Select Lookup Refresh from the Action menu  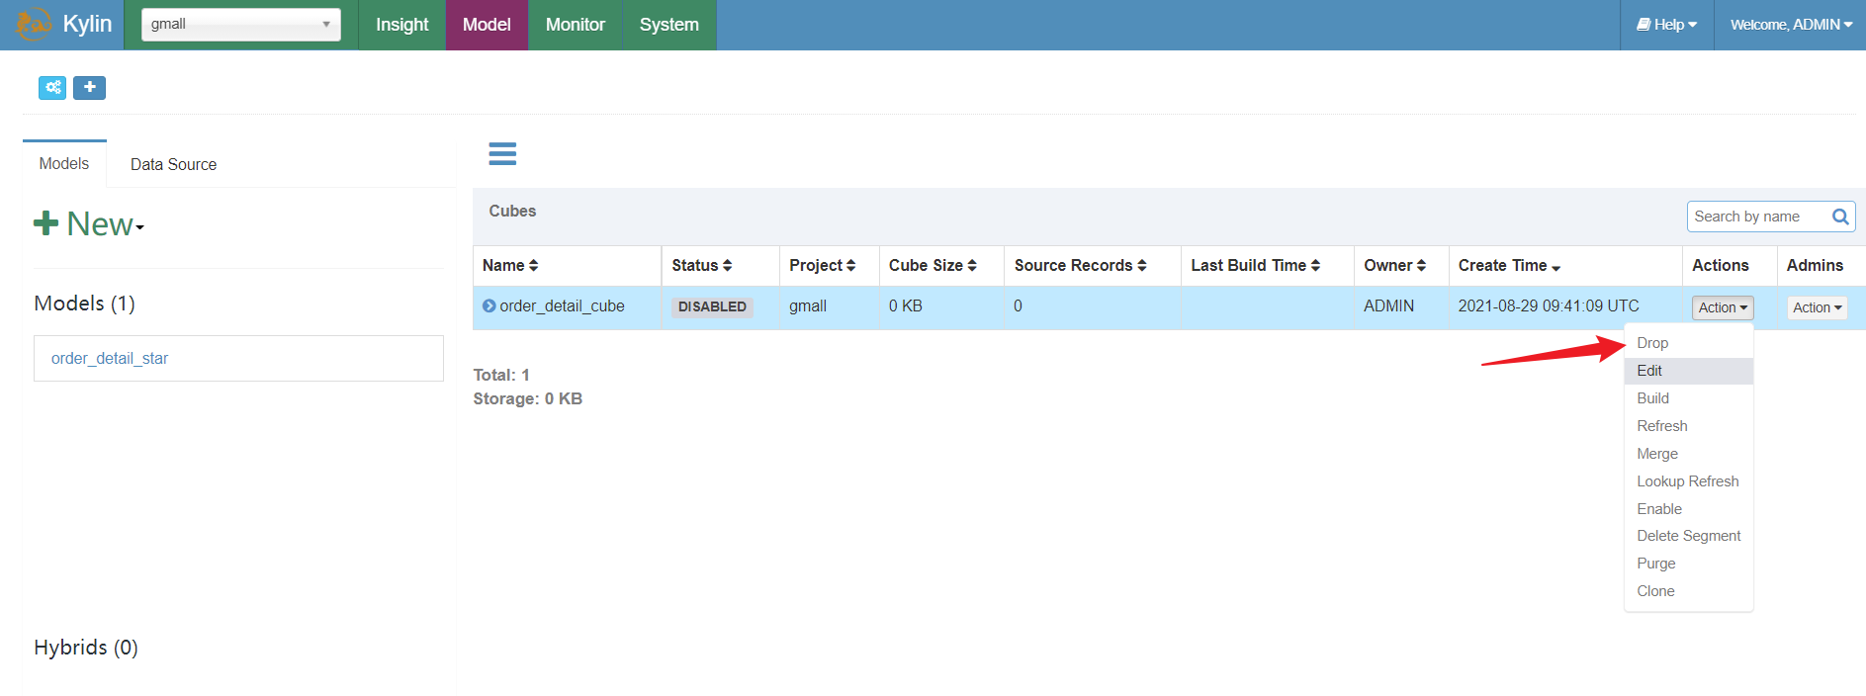tap(1688, 481)
